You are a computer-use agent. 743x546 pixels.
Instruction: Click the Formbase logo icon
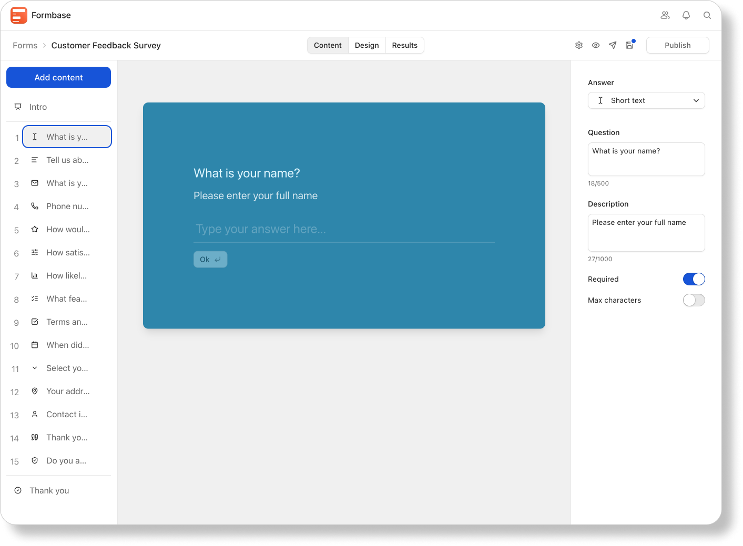(19, 15)
